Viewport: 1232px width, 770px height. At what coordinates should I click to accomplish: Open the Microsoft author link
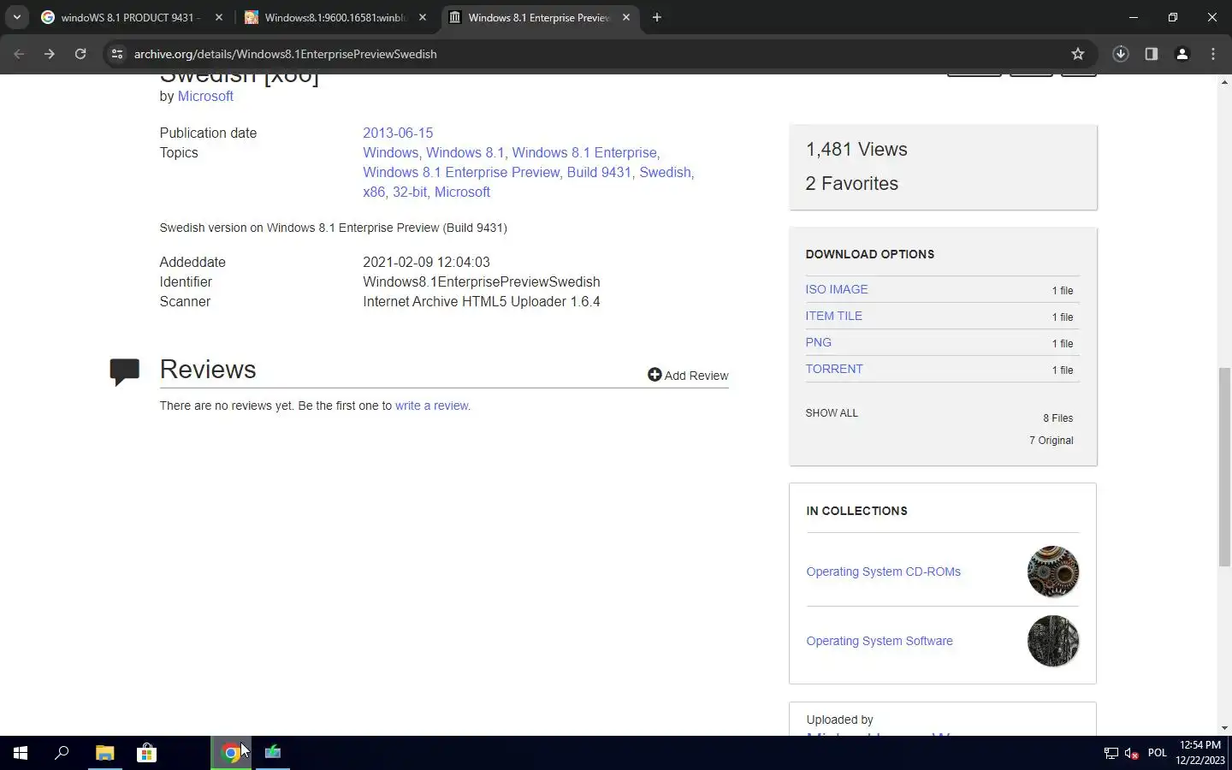tap(205, 96)
